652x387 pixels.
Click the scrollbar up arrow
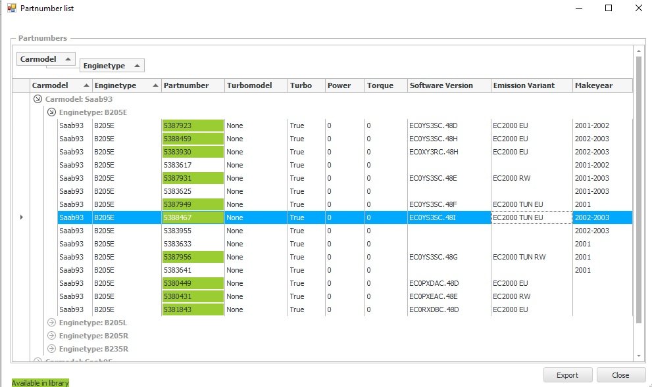point(639,51)
